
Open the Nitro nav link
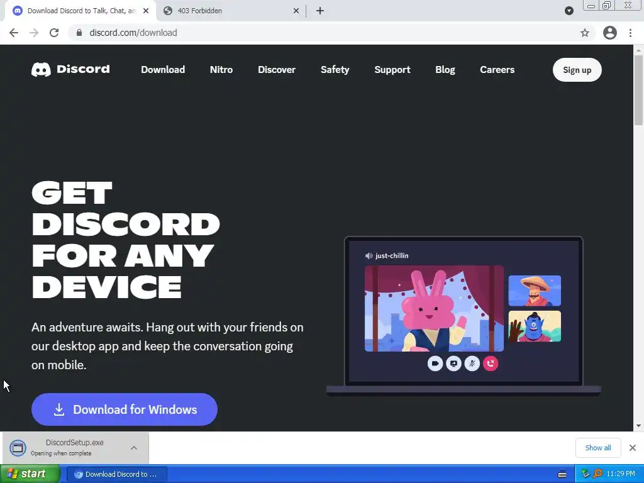pos(221,70)
